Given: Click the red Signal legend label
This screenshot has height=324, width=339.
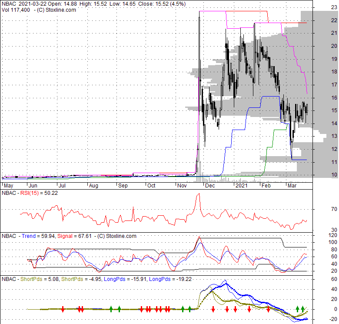Looking at the screenshot, I should click(x=65, y=236).
